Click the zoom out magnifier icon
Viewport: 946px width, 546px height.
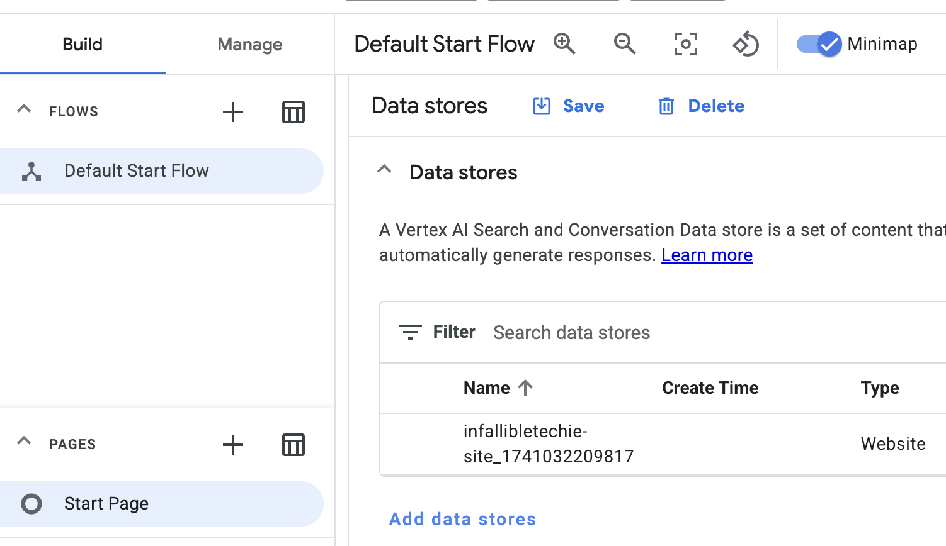[x=625, y=44]
